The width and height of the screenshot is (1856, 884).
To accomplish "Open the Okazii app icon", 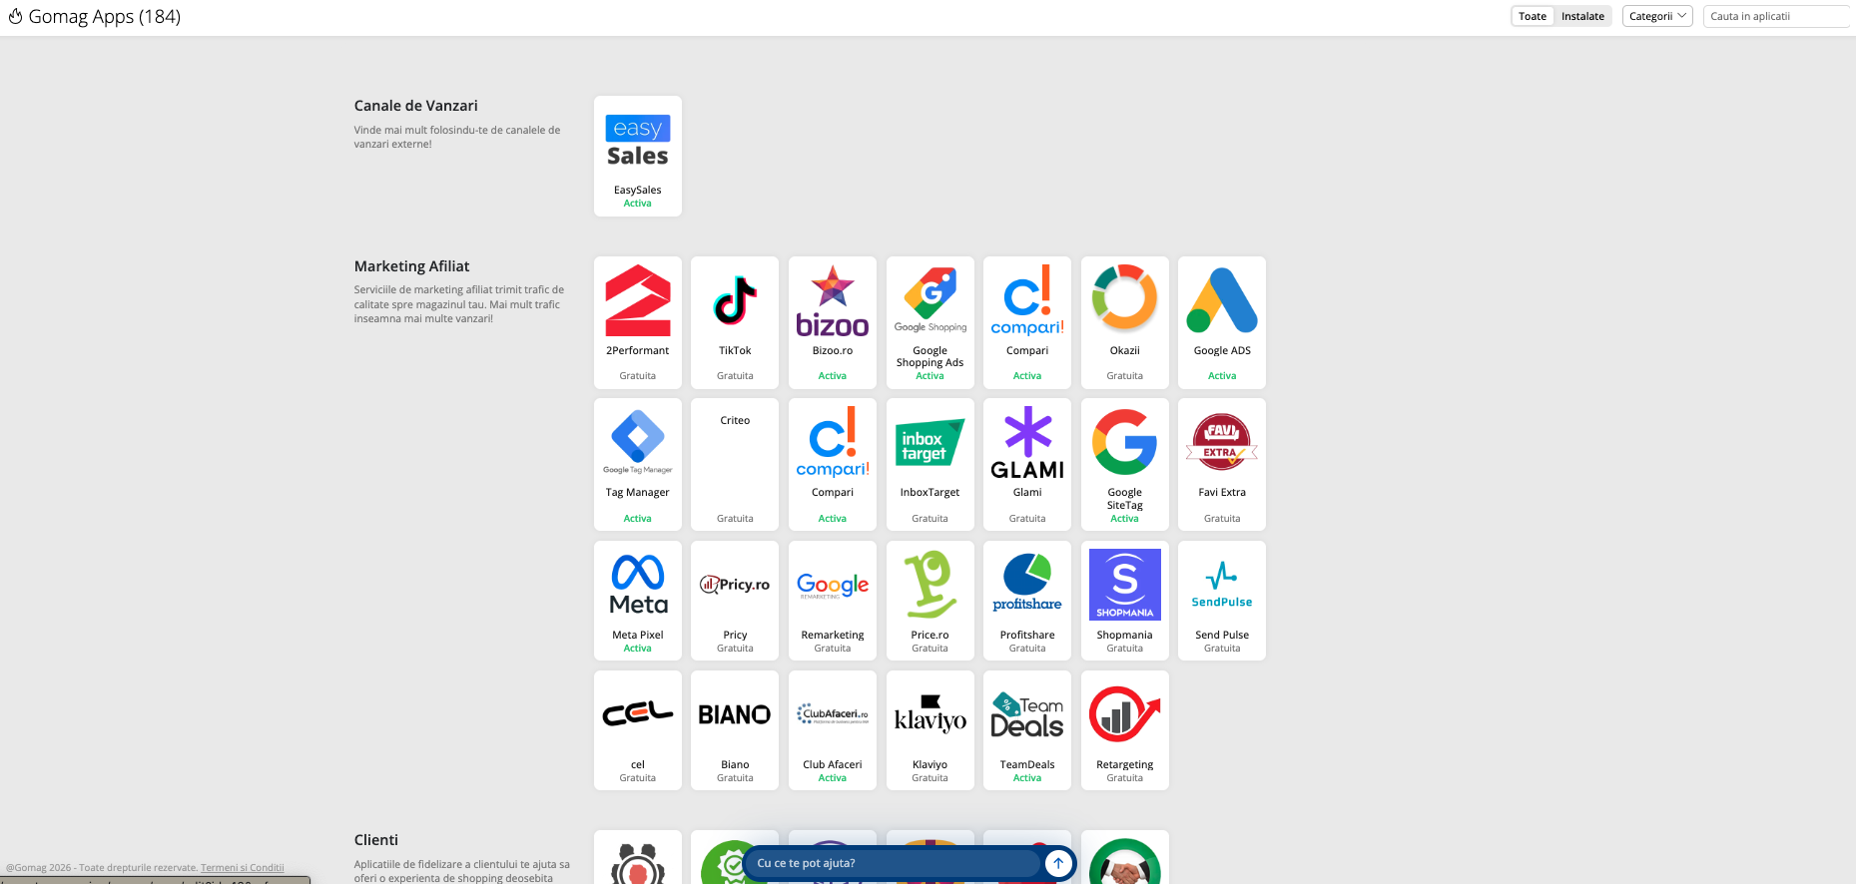I will pyautogui.click(x=1124, y=300).
